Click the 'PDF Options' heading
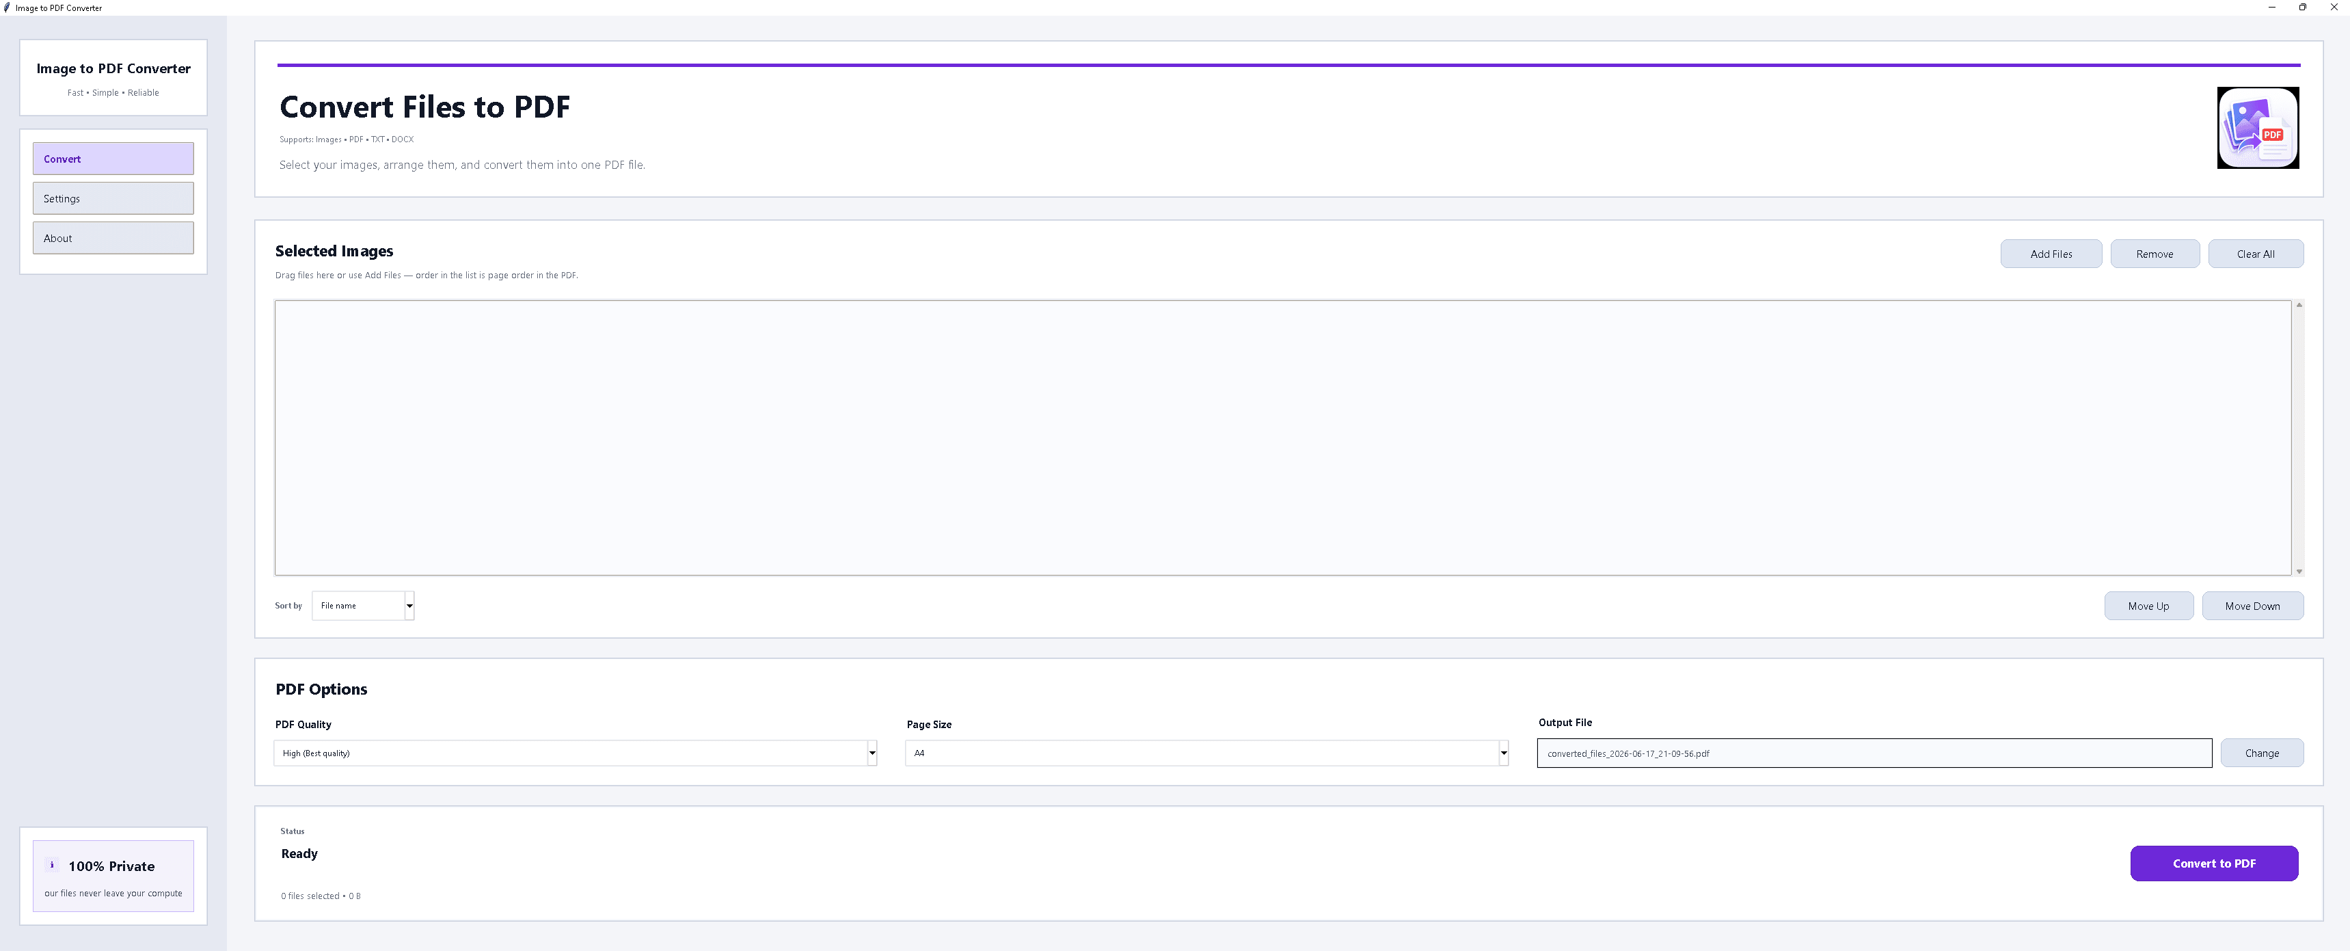Screen dimensions: 2350x951 click(x=321, y=689)
